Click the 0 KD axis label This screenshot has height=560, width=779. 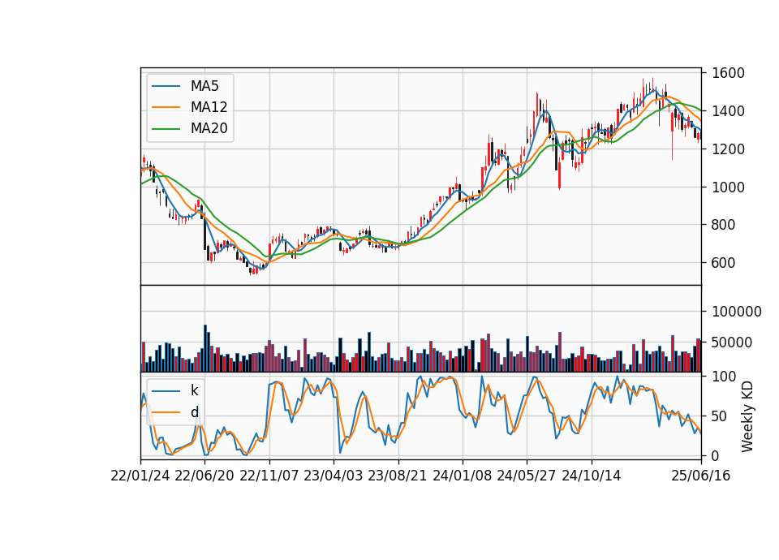click(x=716, y=455)
